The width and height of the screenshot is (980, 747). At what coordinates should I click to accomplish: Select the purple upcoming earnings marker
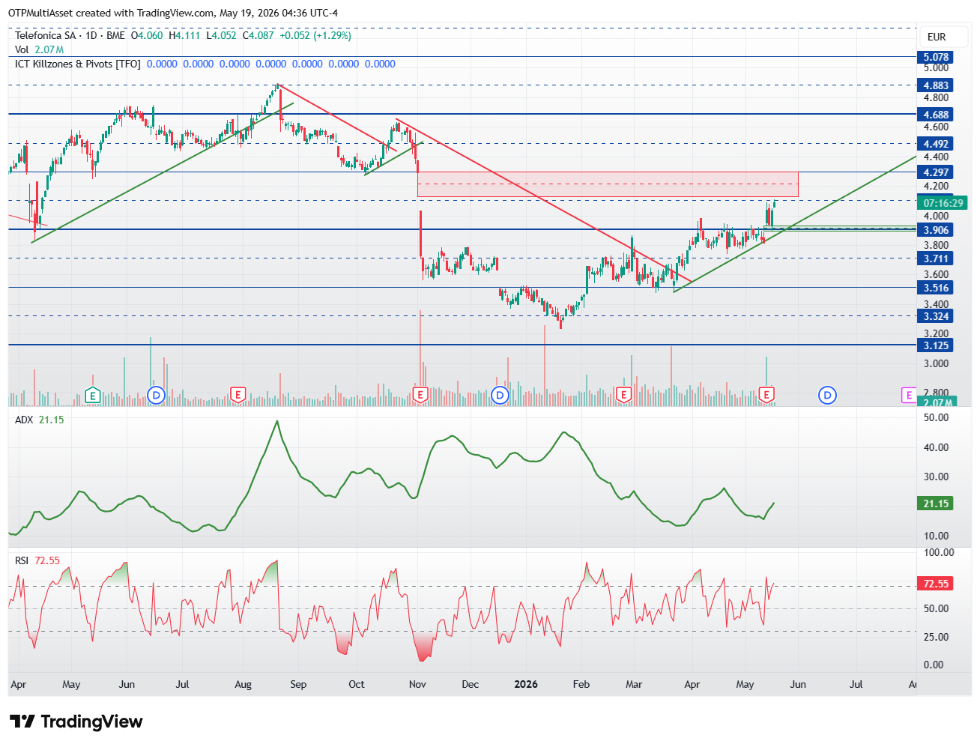tap(908, 395)
